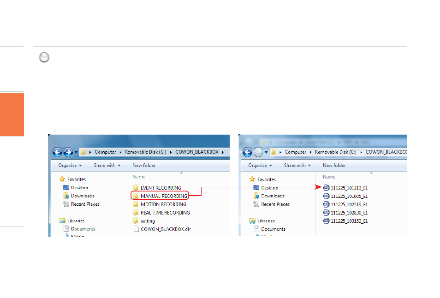Viewport: 440px width, 298px height.
Task: Sort by Name column in left window
Action: pyautogui.click(x=139, y=177)
